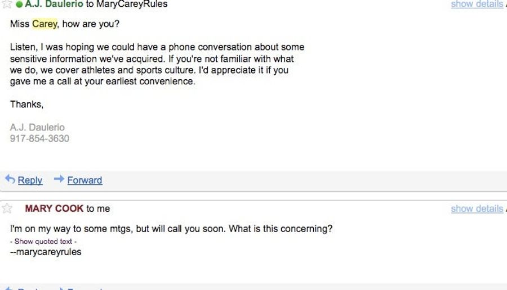Screen dimensions: 507x290
Task: Click the MaryCareyRules recipient name
Action: 132,4
